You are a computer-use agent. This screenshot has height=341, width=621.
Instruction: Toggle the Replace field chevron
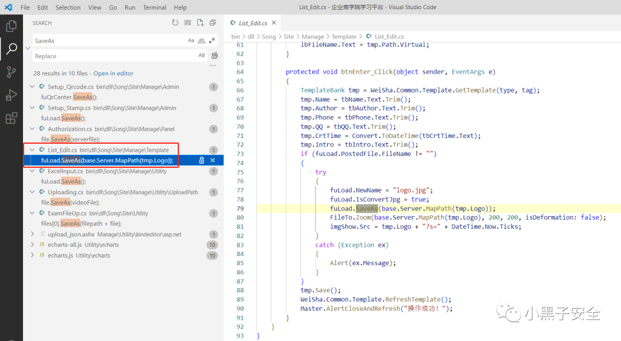coord(28,48)
